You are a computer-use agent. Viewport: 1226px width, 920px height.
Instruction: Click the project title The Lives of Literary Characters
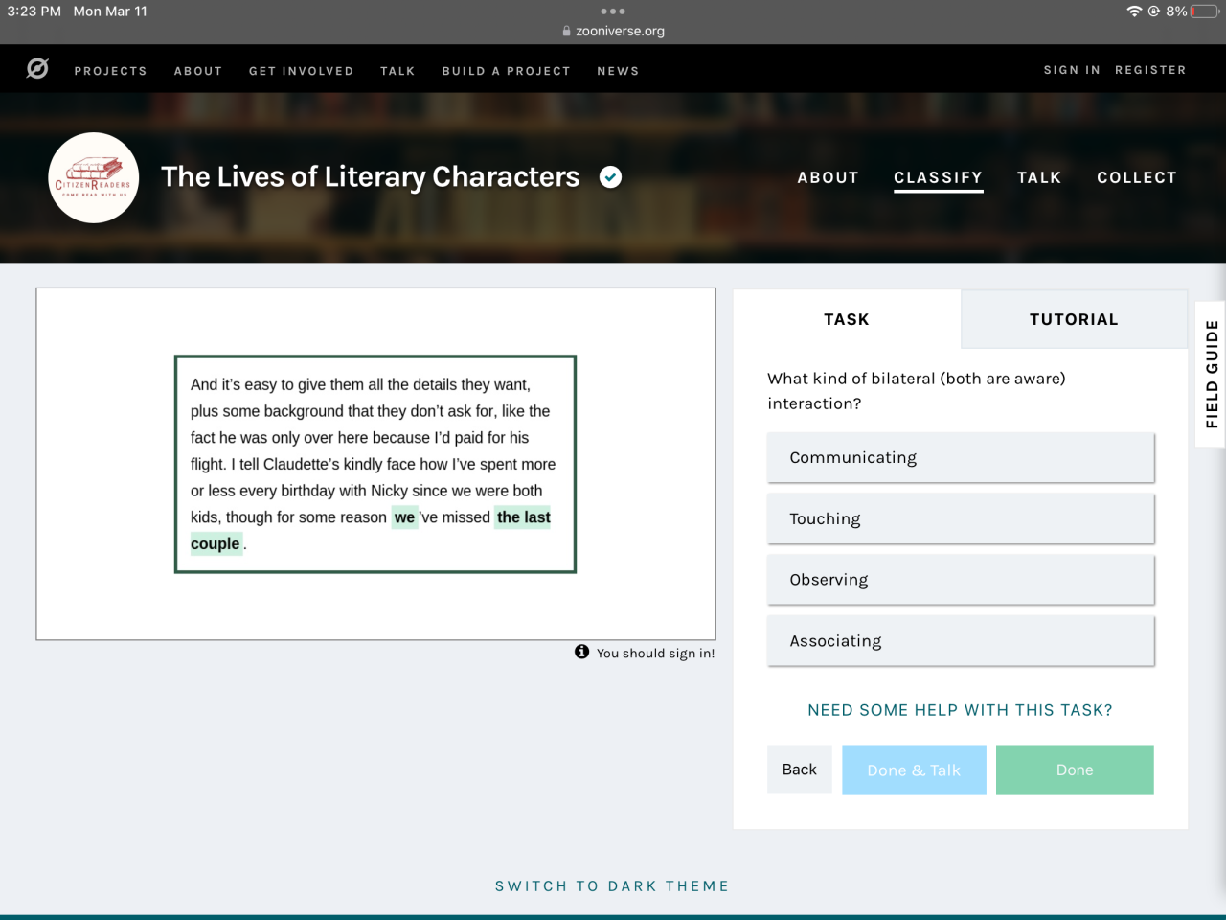[371, 177]
